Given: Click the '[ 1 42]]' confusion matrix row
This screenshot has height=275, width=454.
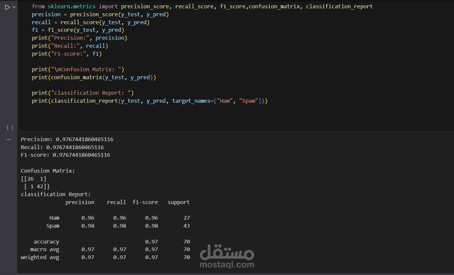Looking at the screenshot, I should (37, 186).
